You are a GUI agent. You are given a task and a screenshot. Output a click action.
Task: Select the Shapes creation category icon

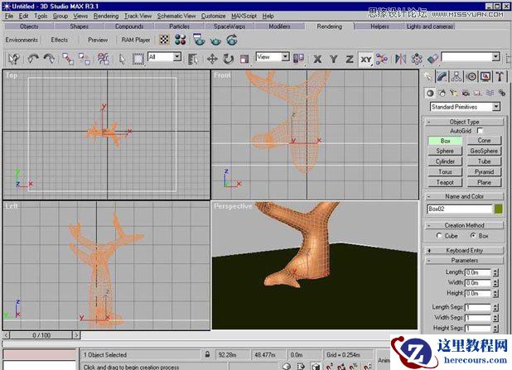click(x=442, y=94)
